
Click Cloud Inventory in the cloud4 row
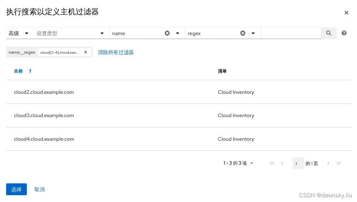pos(236,139)
